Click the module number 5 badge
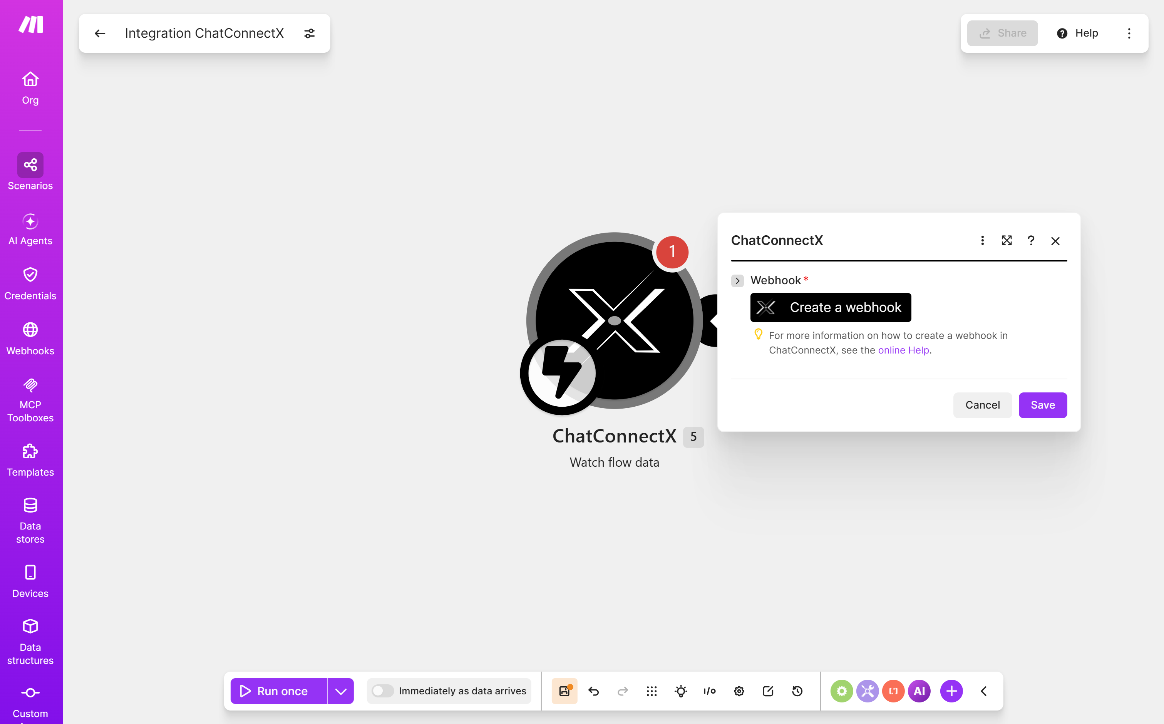This screenshot has width=1164, height=724. pos(693,437)
